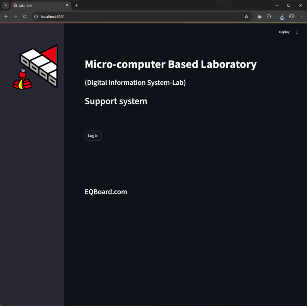
Task: Open the Chrome three-dot browser menu
Action: point(301,16)
